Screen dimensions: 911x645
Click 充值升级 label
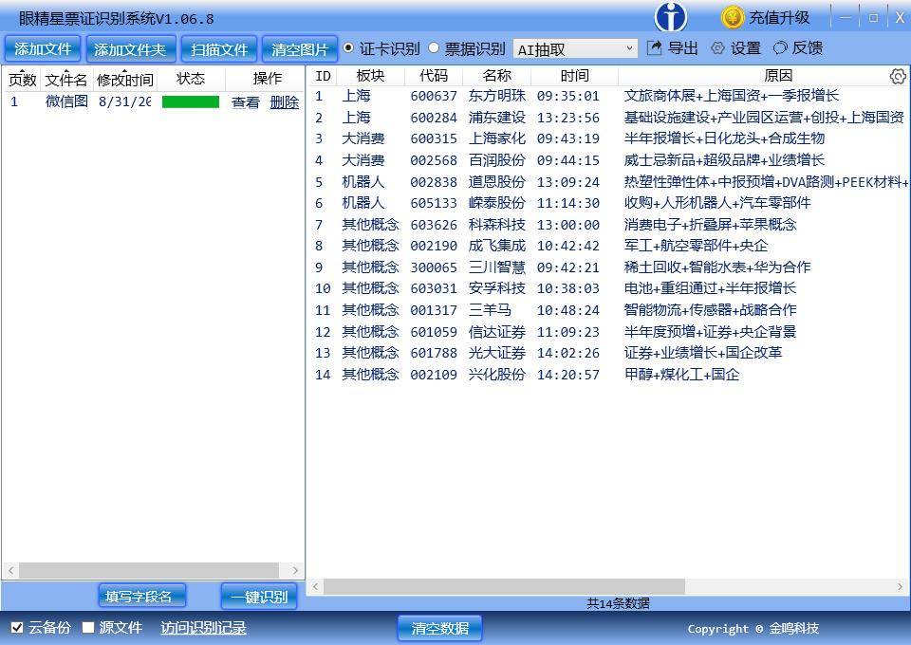point(779,18)
